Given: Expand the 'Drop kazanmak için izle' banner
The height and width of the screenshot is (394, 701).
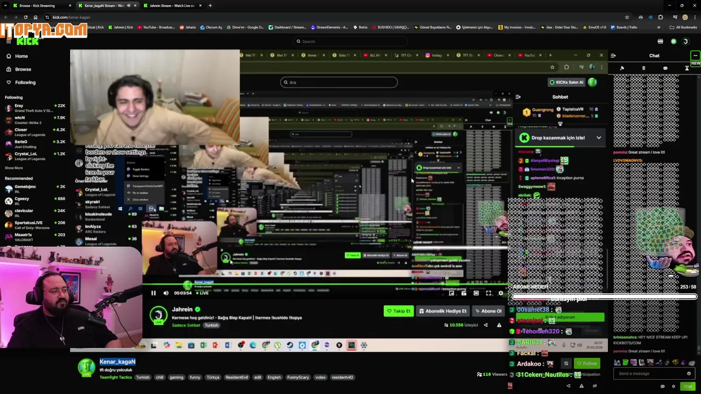Looking at the screenshot, I should [599, 138].
